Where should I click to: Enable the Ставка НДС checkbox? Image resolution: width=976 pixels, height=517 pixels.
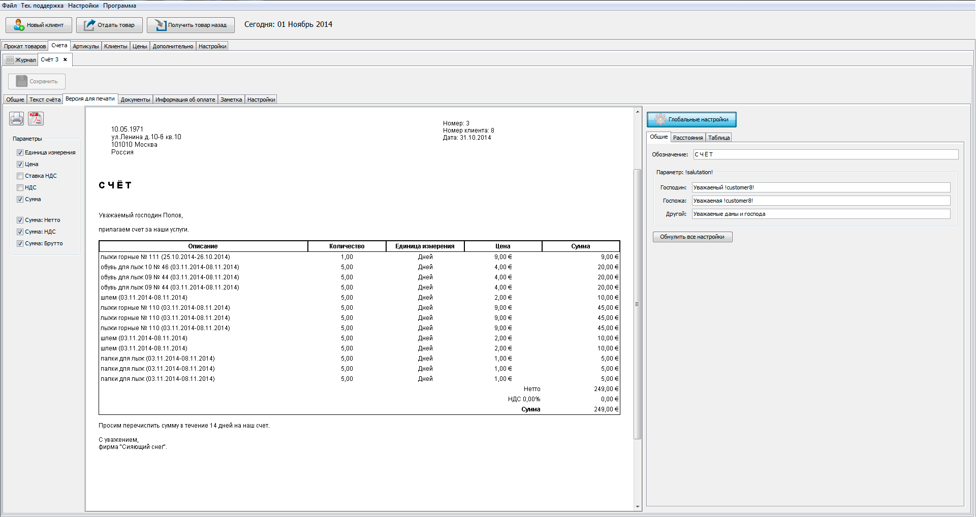tap(20, 176)
